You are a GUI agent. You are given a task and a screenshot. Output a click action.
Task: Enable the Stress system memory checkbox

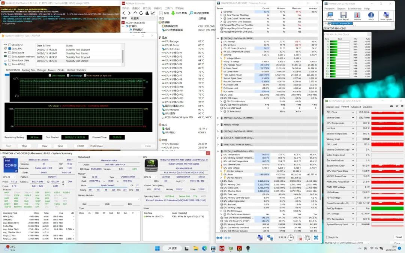(x=9, y=57)
